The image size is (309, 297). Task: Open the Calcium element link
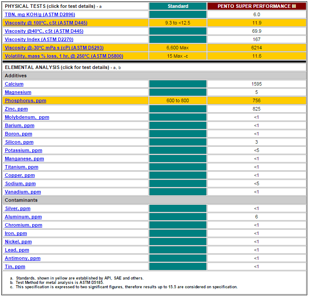14,84
